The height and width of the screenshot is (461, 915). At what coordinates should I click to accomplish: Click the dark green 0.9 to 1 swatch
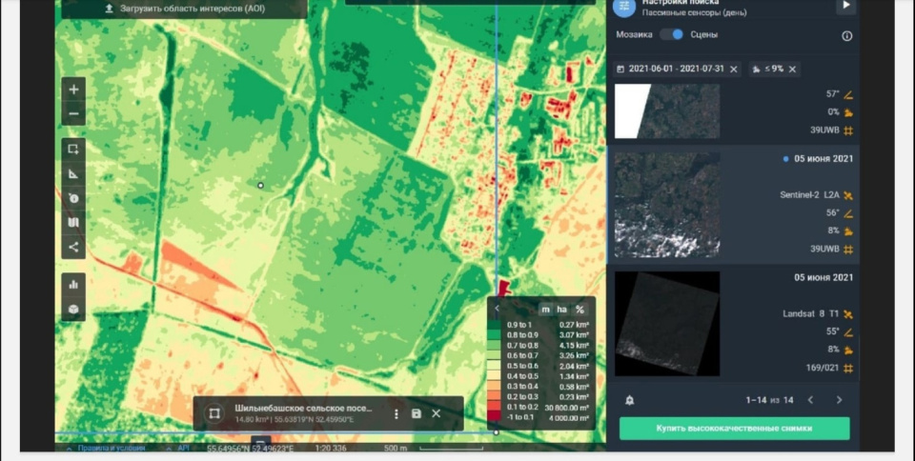pyautogui.click(x=495, y=325)
